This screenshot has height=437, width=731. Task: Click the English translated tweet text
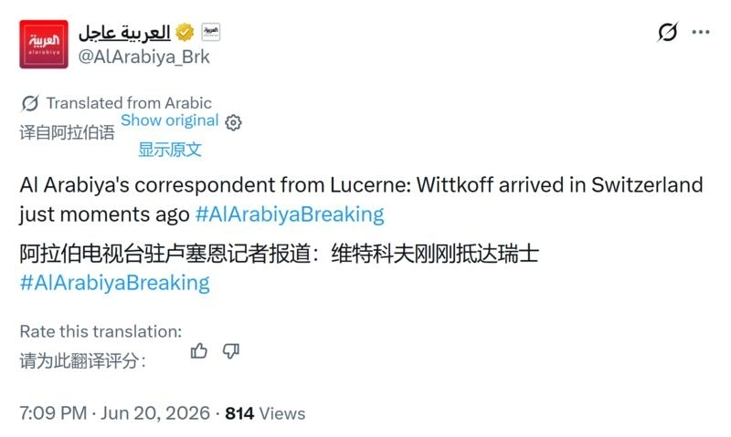coord(361,200)
